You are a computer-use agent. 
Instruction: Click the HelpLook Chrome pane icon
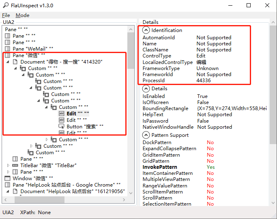point(7,185)
